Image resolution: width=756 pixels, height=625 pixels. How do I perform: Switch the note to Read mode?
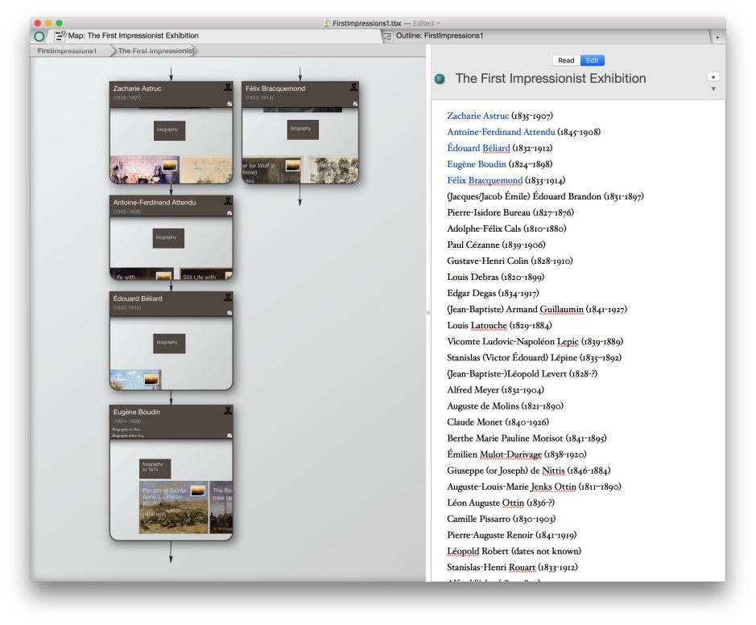pos(566,60)
